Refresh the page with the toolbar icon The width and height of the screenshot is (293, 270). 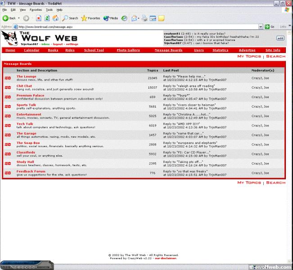(47, 18)
